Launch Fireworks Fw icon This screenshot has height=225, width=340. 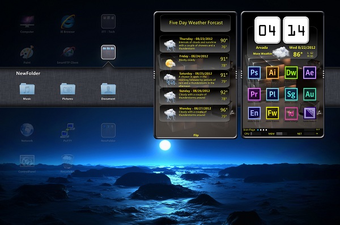(273, 113)
